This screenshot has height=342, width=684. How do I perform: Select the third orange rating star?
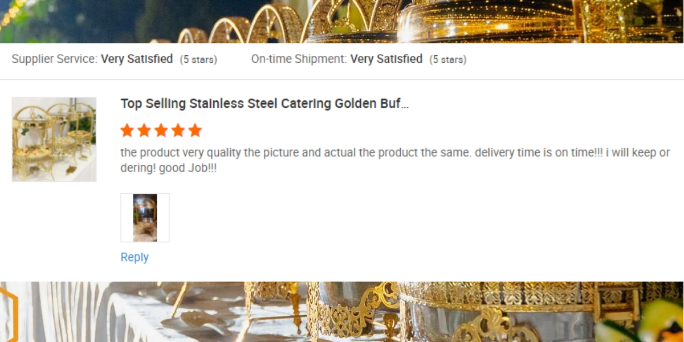click(161, 131)
